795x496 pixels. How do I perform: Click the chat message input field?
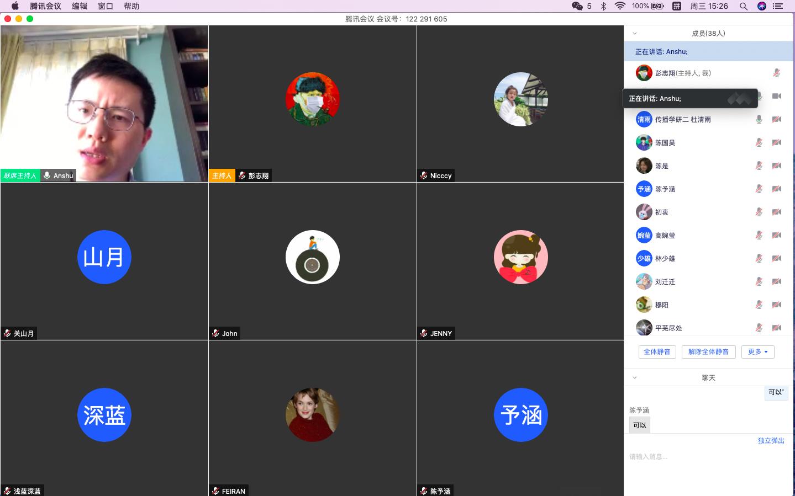(x=707, y=457)
